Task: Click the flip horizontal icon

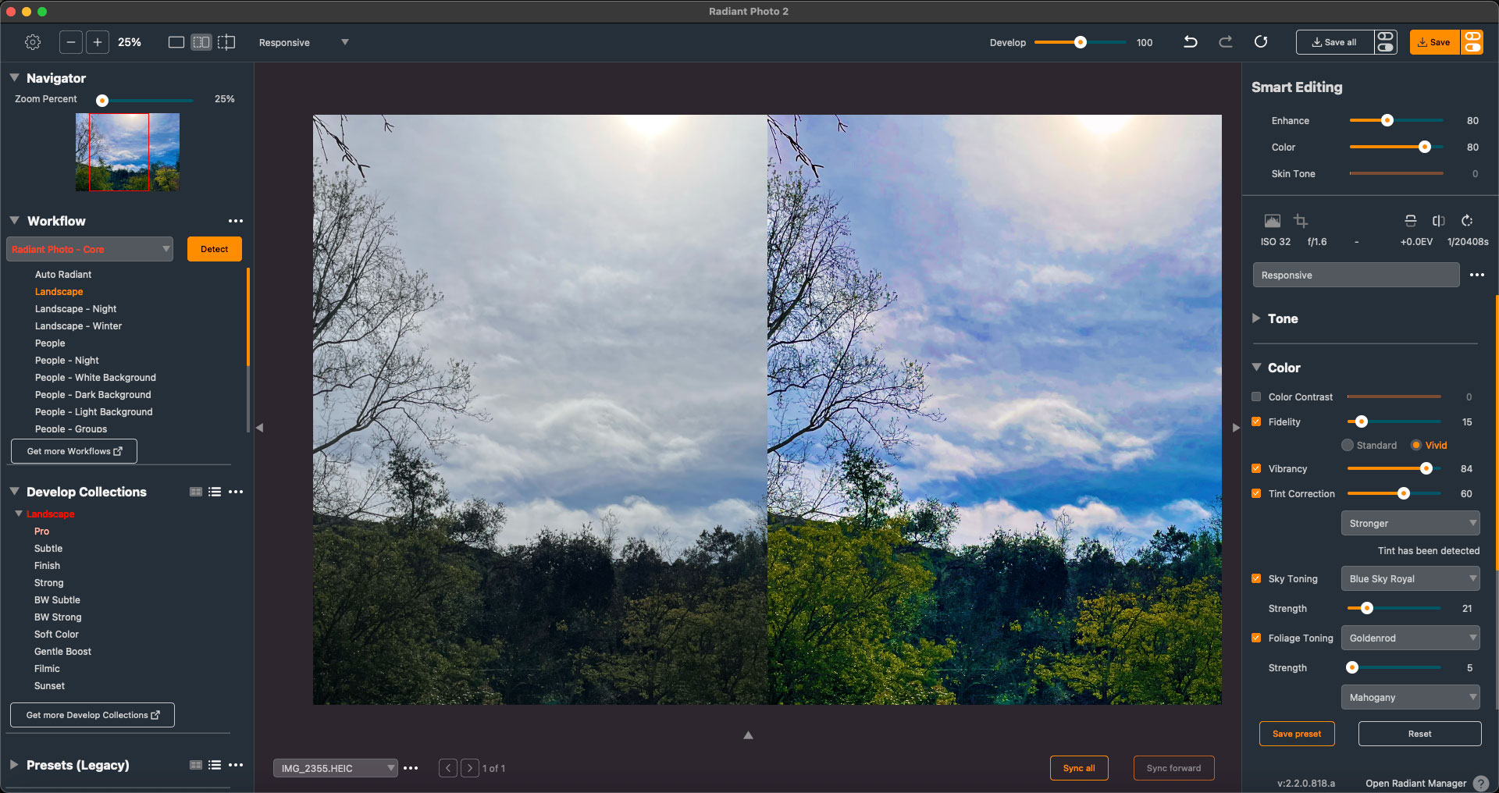Action: click(1439, 221)
